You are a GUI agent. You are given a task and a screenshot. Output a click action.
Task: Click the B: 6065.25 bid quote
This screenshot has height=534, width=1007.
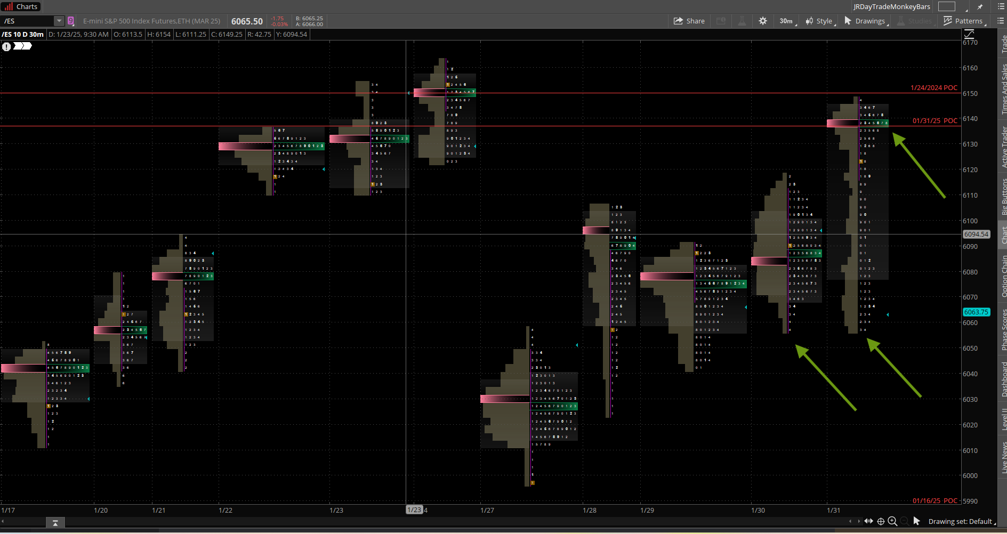click(x=309, y=18)
